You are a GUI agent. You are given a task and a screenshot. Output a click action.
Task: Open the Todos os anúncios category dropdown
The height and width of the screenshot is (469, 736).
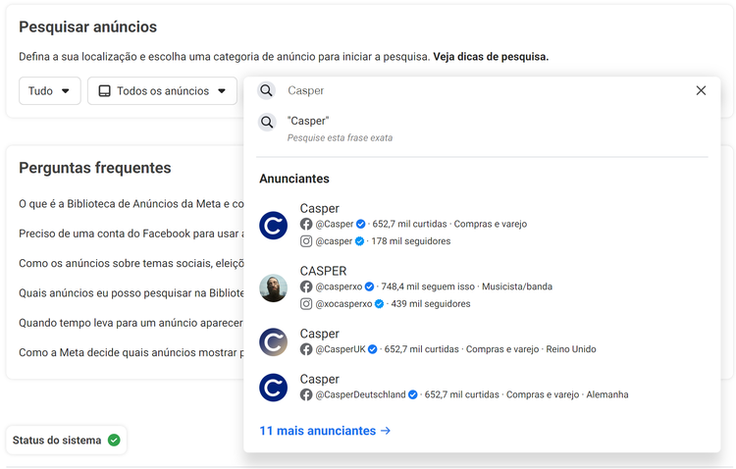162,91
